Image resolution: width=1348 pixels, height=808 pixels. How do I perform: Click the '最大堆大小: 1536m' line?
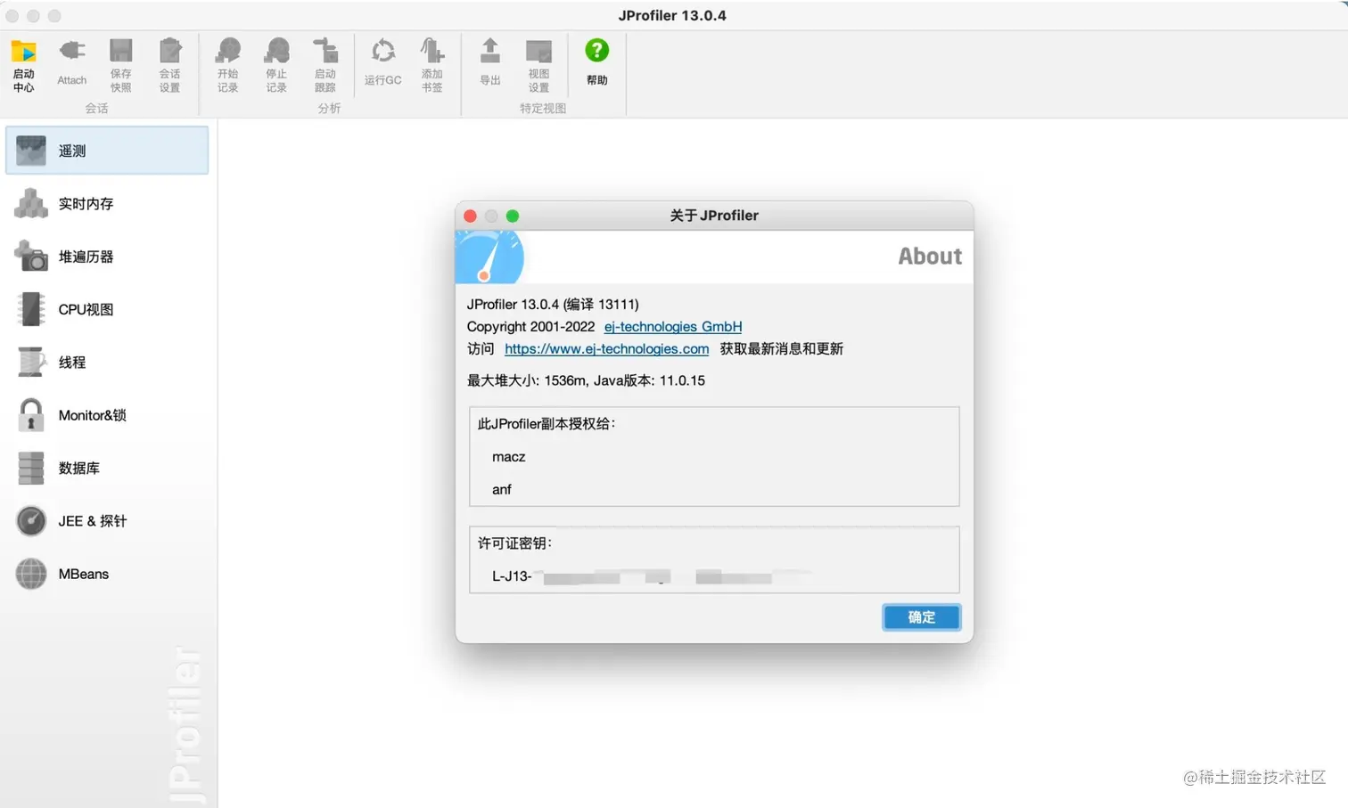click(x=586, y=380)
